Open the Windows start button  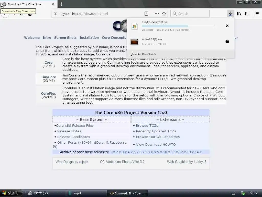coord(11,193)
